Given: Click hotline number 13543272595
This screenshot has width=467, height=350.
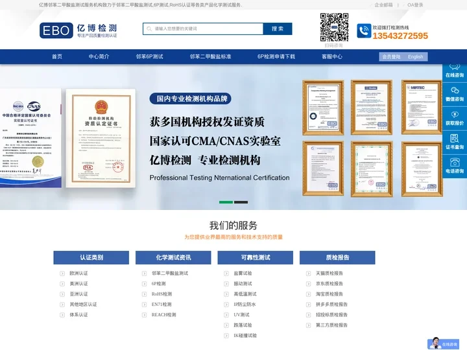Looking at the screenshot, I should [x=400, y=36].
